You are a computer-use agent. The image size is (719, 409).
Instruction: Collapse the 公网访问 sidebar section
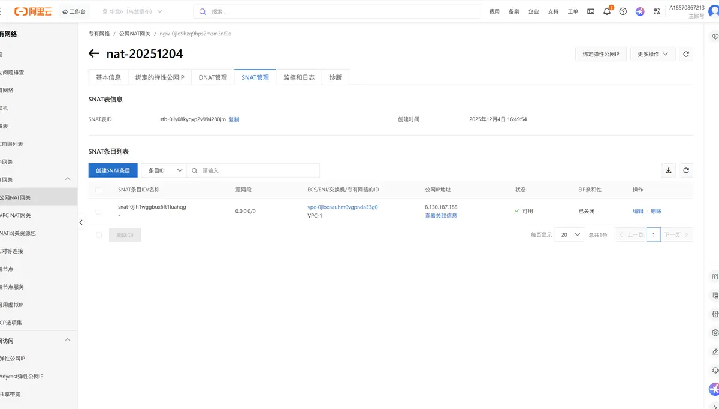point(68,341)
